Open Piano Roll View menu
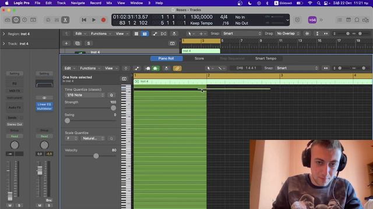This screenshot has width=373, height=209. tap(111, 69)
